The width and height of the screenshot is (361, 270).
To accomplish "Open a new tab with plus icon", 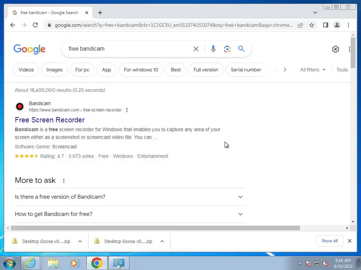I will [100, 13].
